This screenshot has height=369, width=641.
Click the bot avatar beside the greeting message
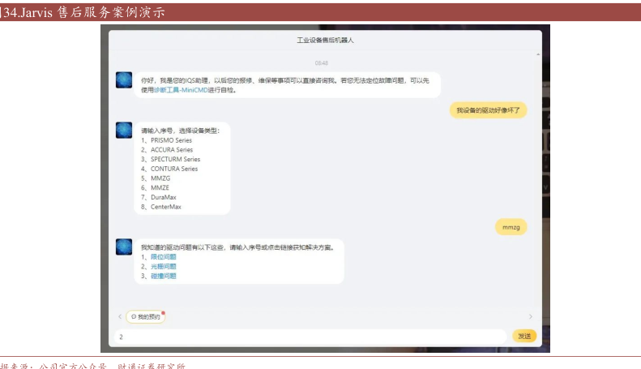click(124, 79)
